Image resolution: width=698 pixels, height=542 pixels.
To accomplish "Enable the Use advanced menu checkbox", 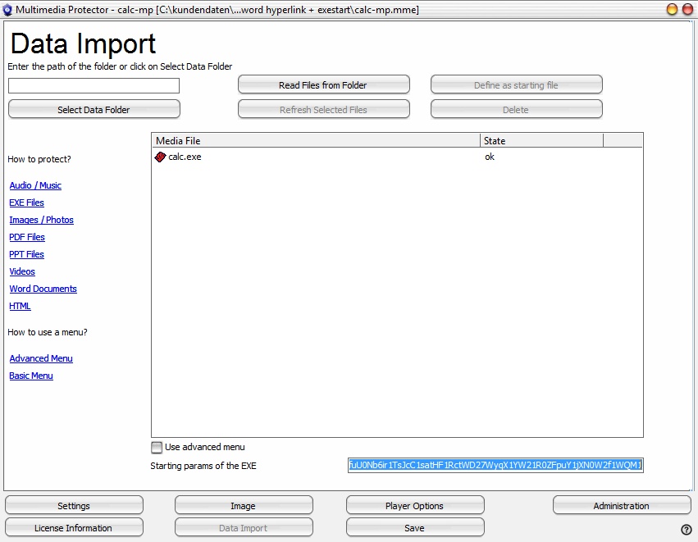I will click(157, 448).
